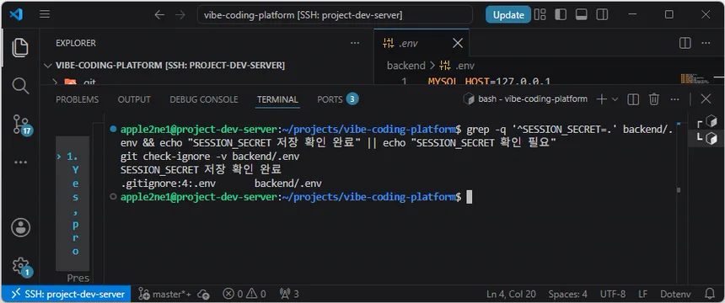The width and height of the screenshot is (725, 303).
Task: Go back with the left arrow
Action: click(159, 15)
